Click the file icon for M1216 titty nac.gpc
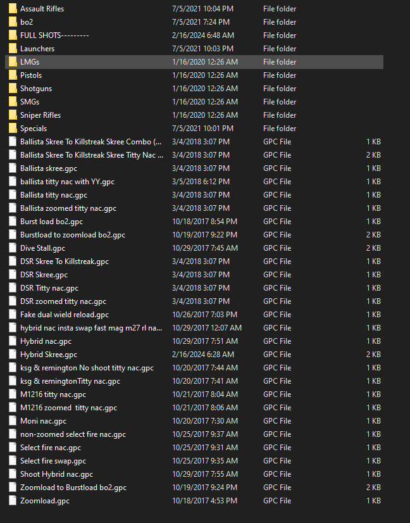410x523 pixels. point(13,394)
